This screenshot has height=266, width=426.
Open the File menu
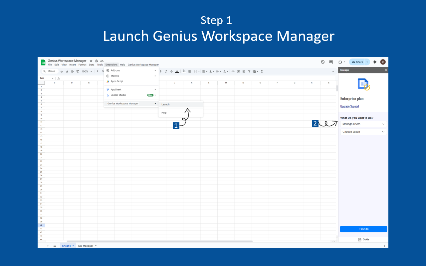50,65
